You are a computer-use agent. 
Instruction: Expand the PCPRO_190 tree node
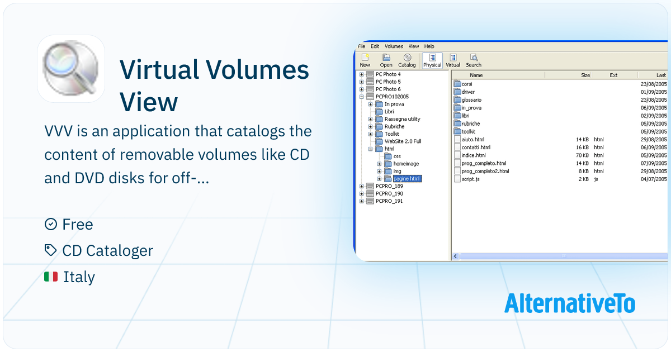tap(361, 193)
